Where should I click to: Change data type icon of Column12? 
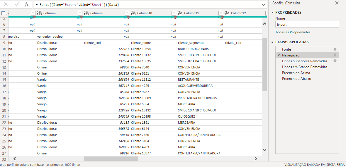227,13
